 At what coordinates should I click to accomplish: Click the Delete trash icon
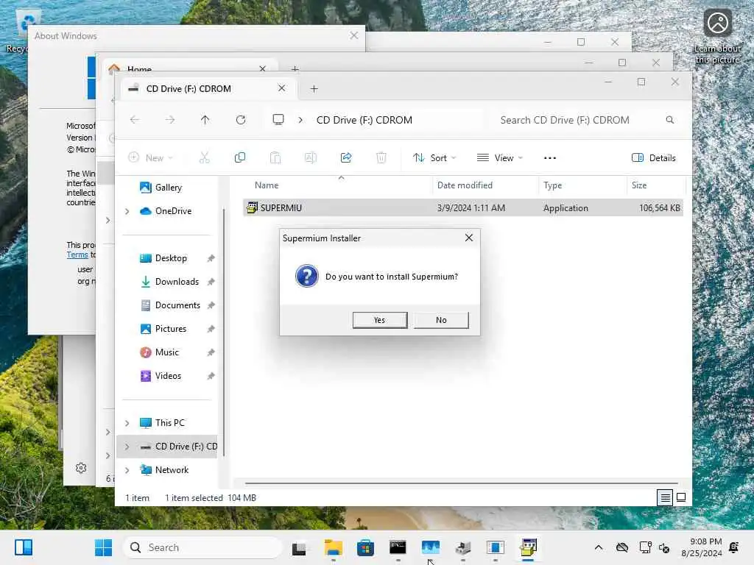click(x=381, y=157)
